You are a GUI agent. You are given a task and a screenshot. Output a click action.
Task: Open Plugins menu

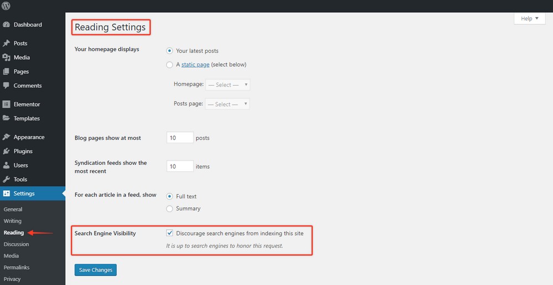[x=23, y=151]
